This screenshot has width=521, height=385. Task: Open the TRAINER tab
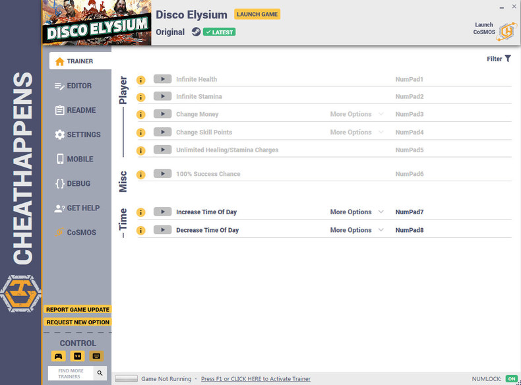80,61
